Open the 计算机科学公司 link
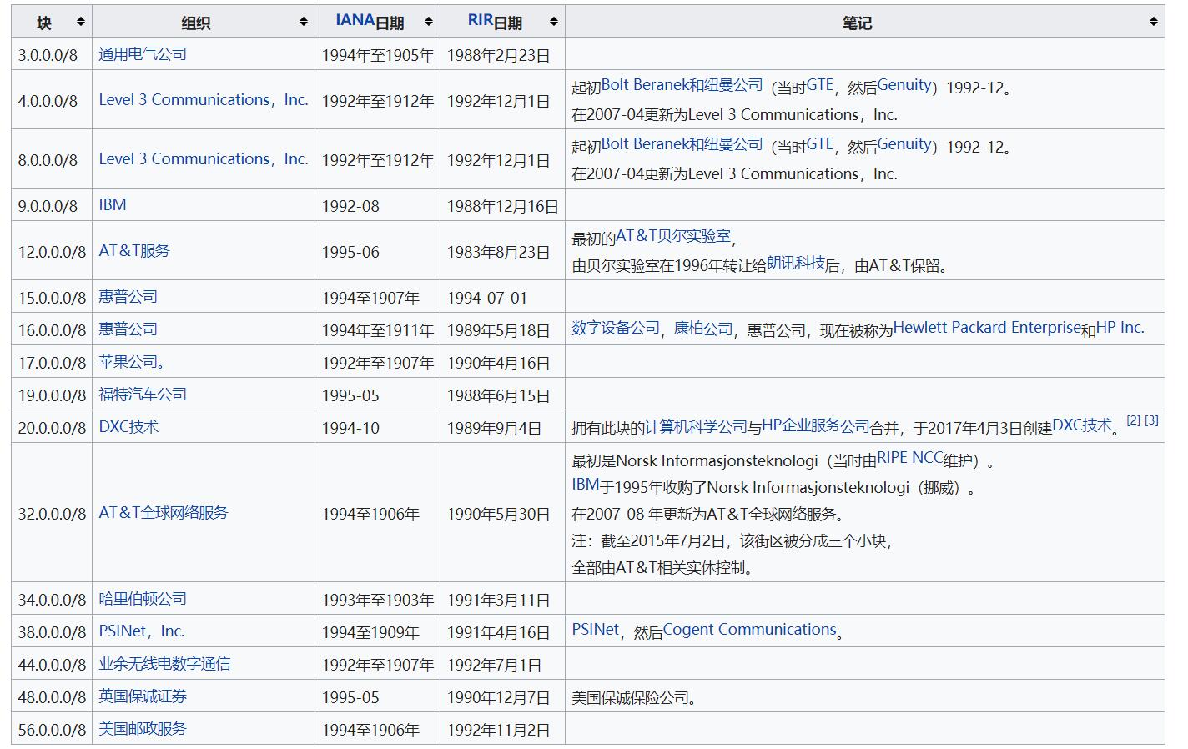The image size is (1188, 749). click(697, 426)
